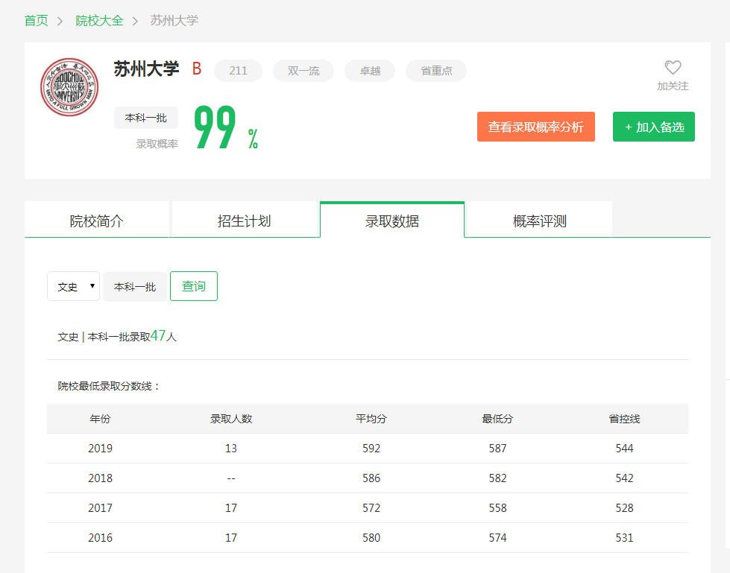
Task: Click 查看录取概率分析 orange button
Action: coord(536,127)
